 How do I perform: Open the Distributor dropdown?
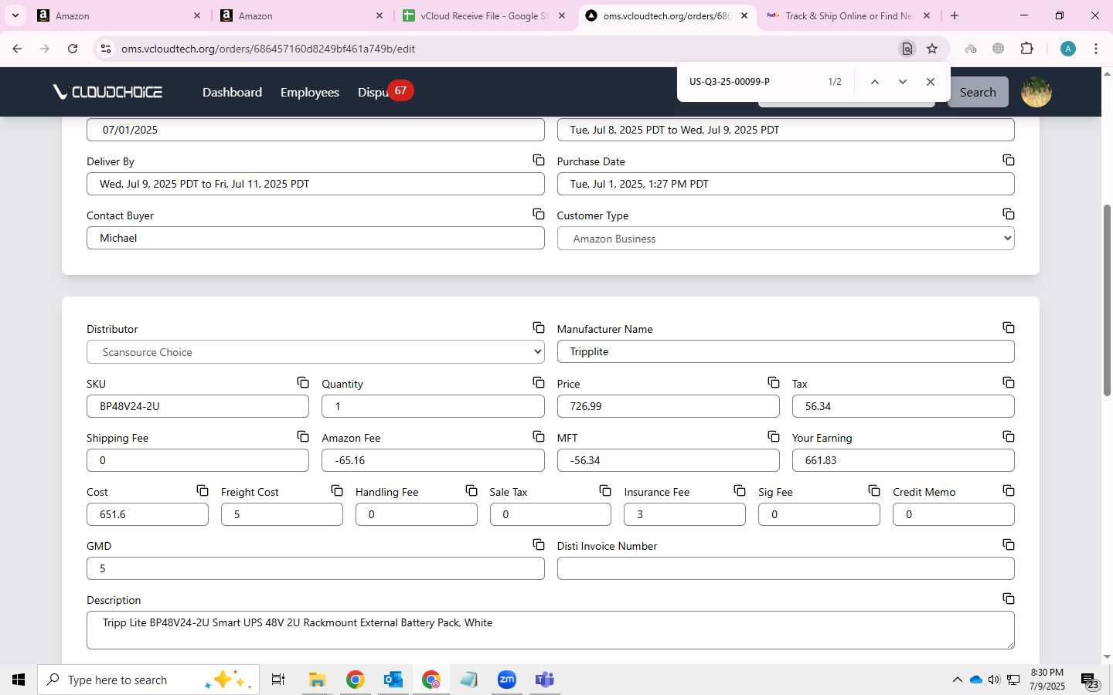[x=315, y=352]
